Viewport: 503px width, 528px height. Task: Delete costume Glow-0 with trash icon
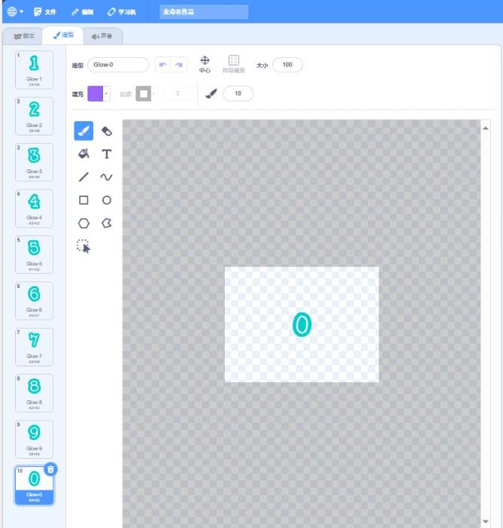[x=50, y=469]
